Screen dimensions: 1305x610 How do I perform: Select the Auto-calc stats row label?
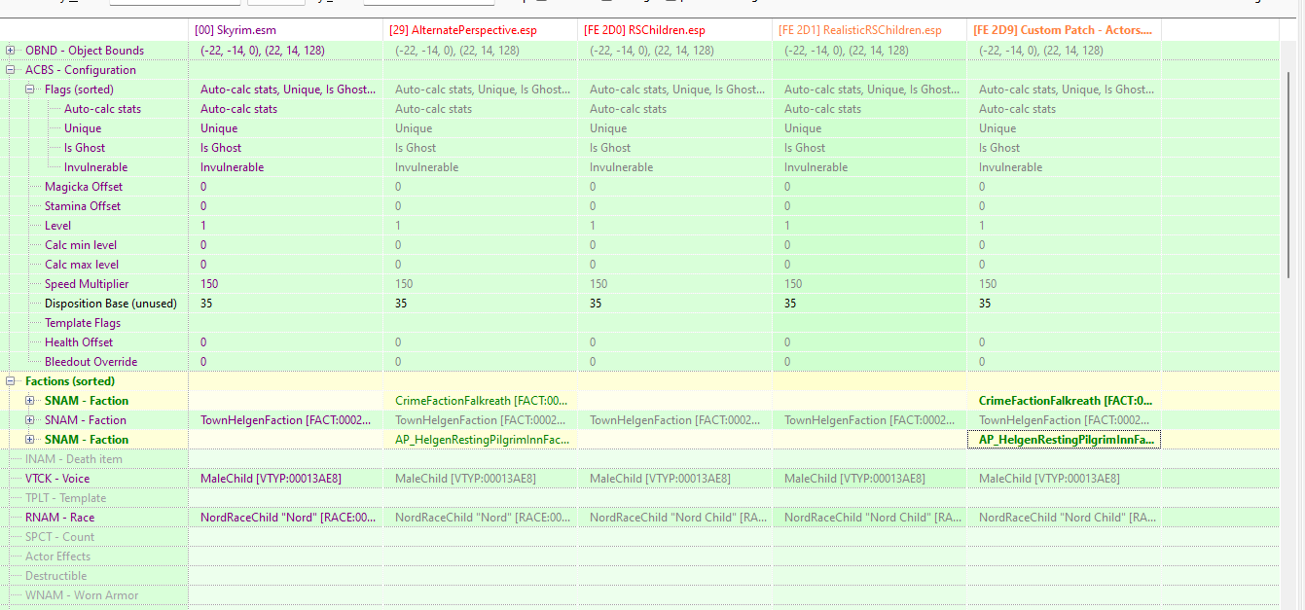coord(102,109)
